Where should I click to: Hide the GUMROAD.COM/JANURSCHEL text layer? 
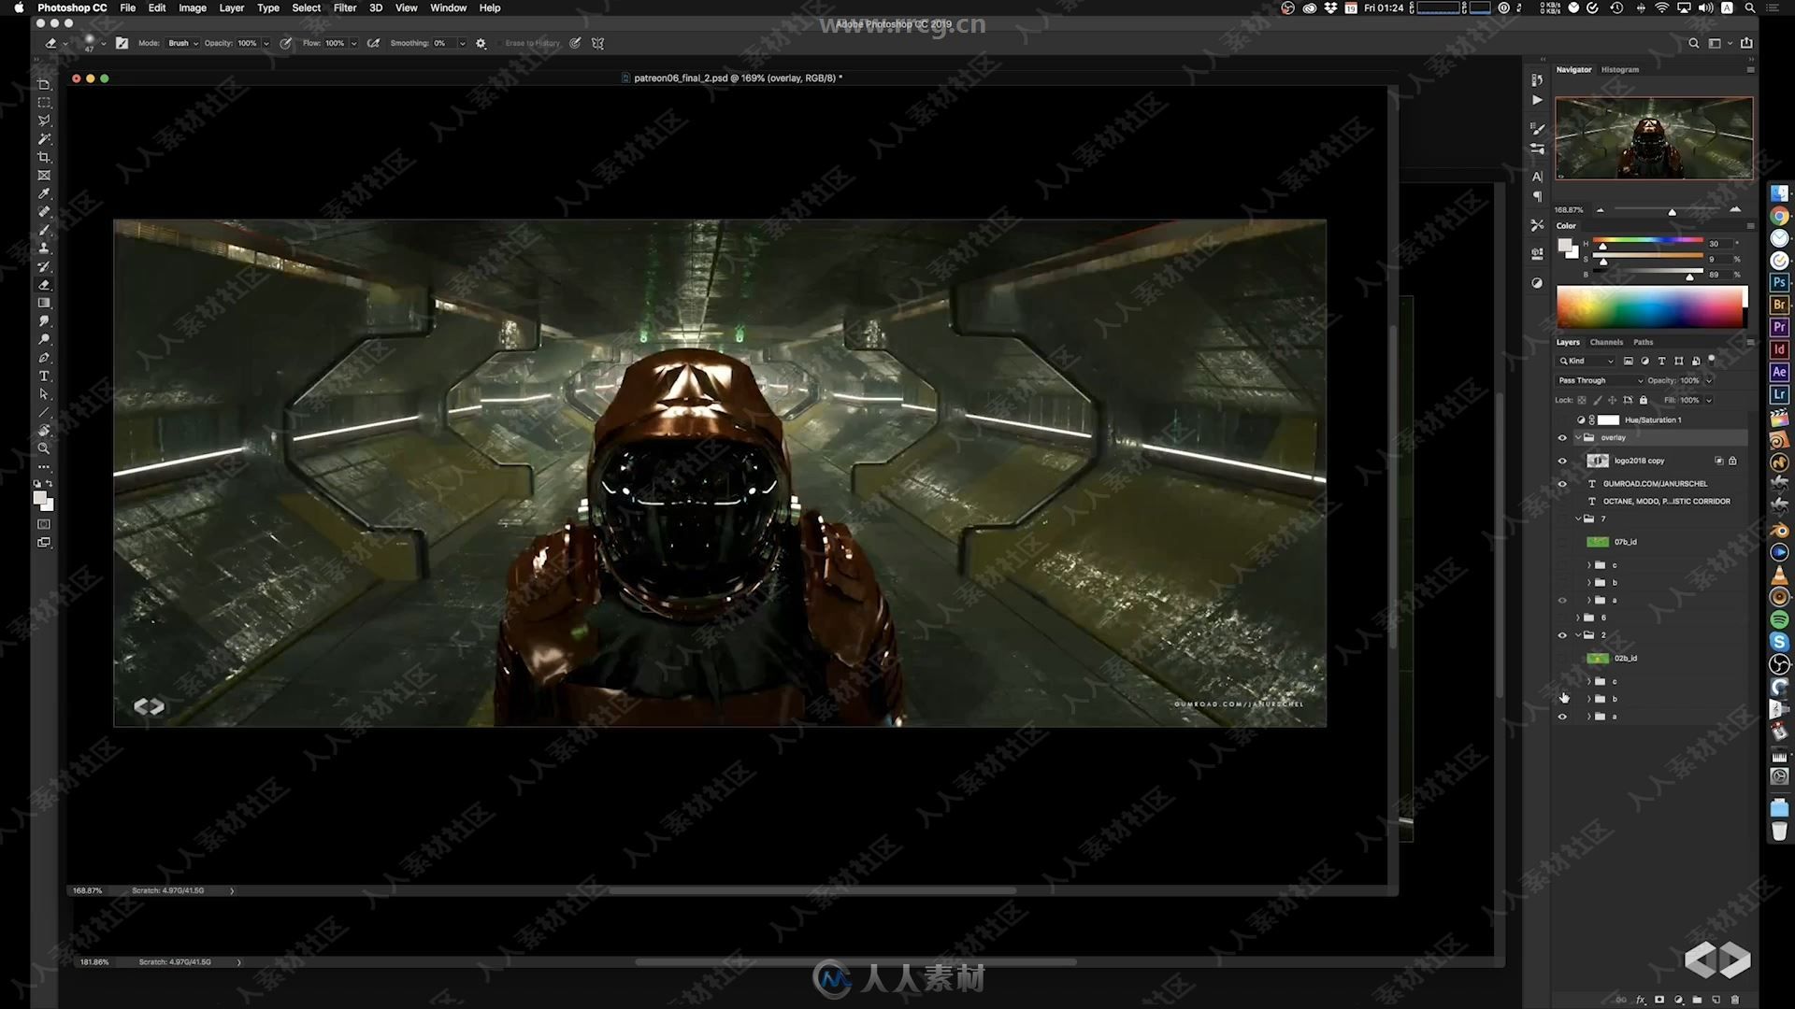click(1562, 483)
